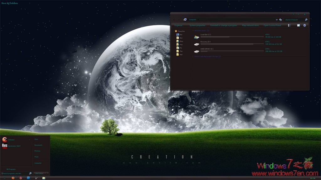This screenshot has width=321, height=180.
Task: Open the Change your view dropdown
Action: [x=289, y=25]
